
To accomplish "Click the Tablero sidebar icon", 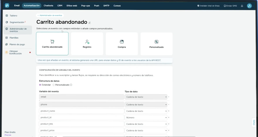I will pos(7,15).
